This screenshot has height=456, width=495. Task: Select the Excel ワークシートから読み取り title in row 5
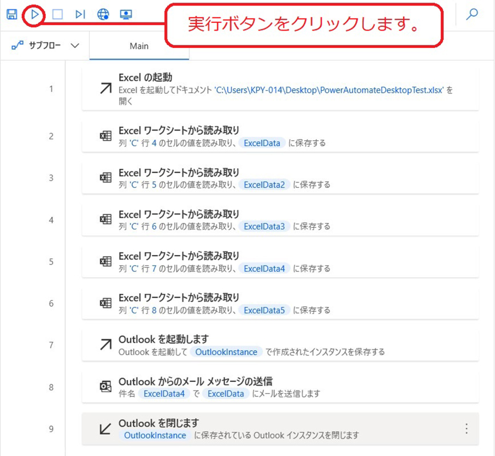coord(179,256)
